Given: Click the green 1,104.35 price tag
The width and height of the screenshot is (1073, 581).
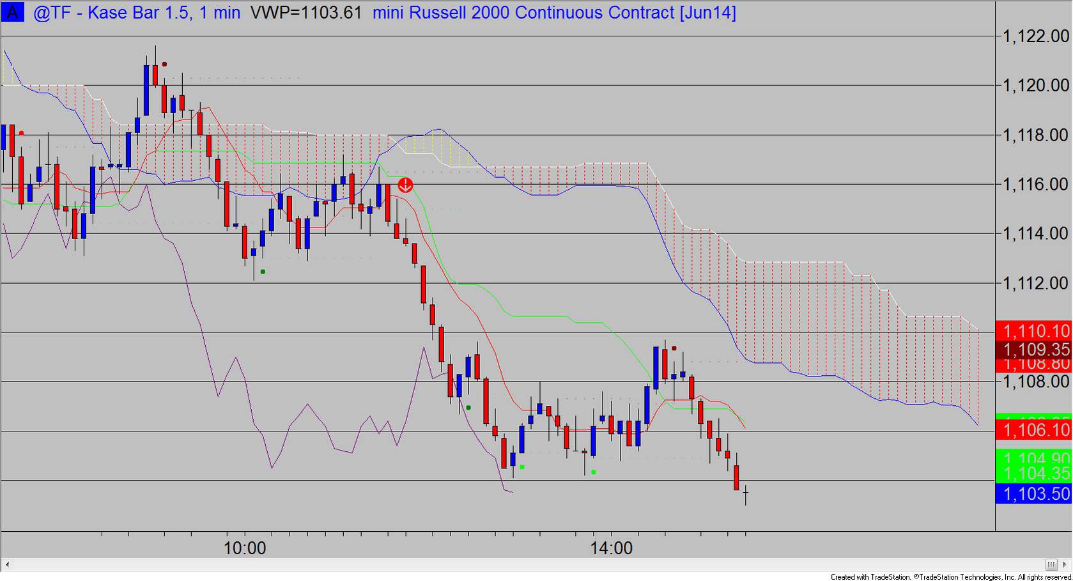Looking at the screenshot, I should pyautogui.click(x=1034, y=474).
